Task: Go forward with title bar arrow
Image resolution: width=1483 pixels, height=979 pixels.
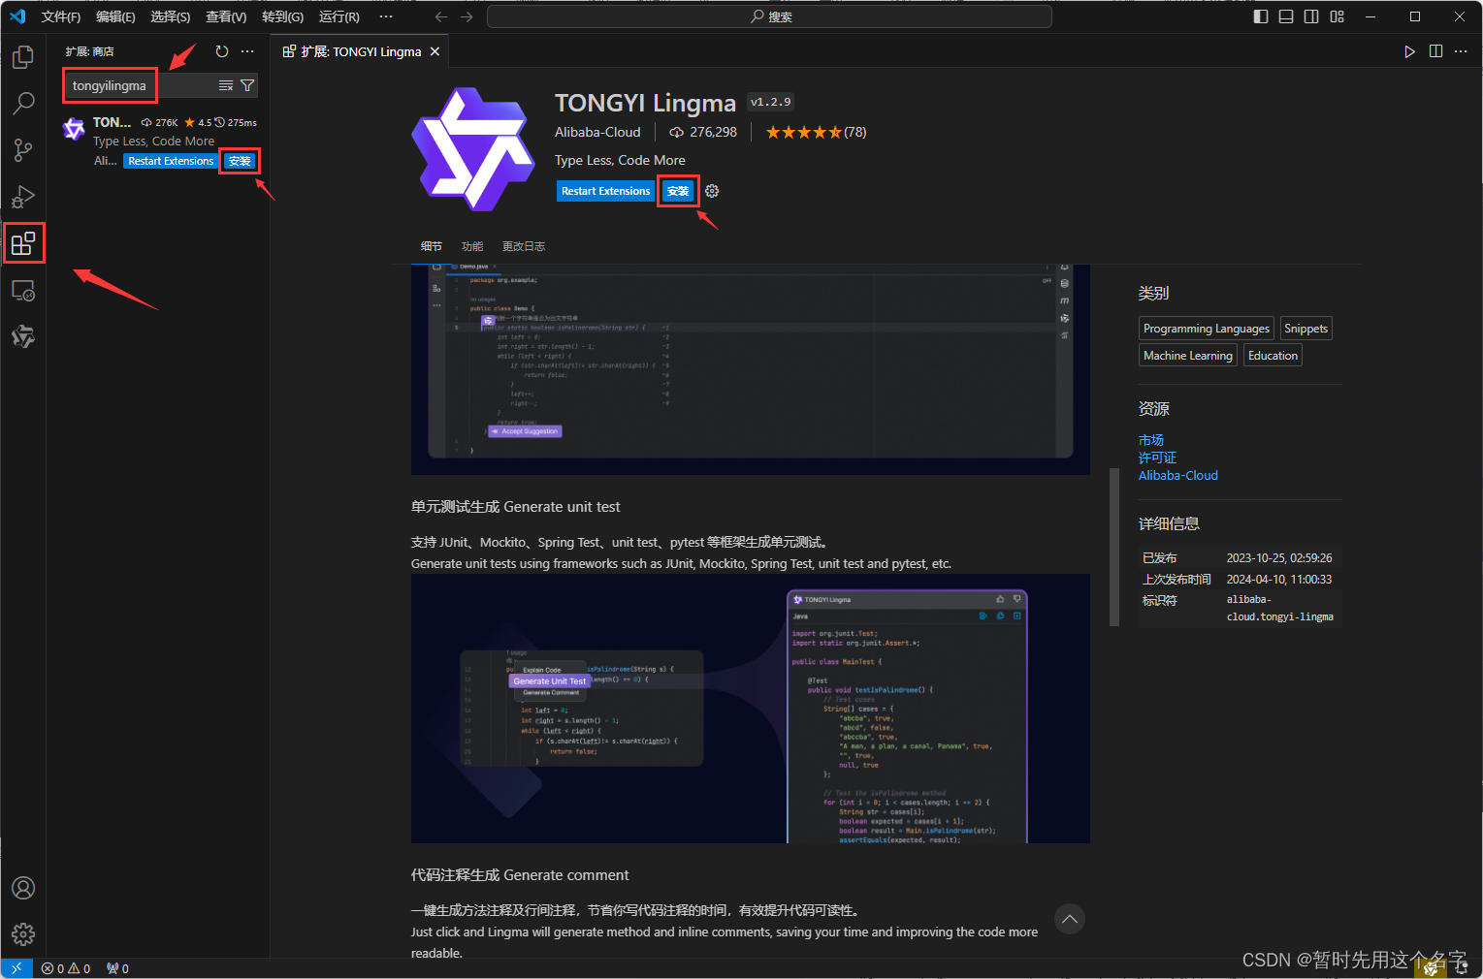Action: coord(467,16)
